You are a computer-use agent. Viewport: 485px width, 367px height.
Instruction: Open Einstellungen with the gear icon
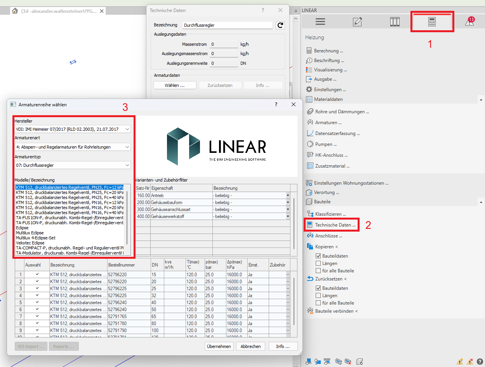click(x=309, y=90)
